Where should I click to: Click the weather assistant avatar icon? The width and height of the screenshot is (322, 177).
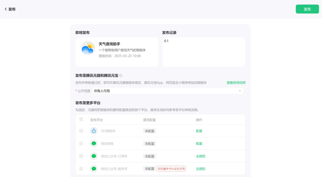[x=88, y=48]
